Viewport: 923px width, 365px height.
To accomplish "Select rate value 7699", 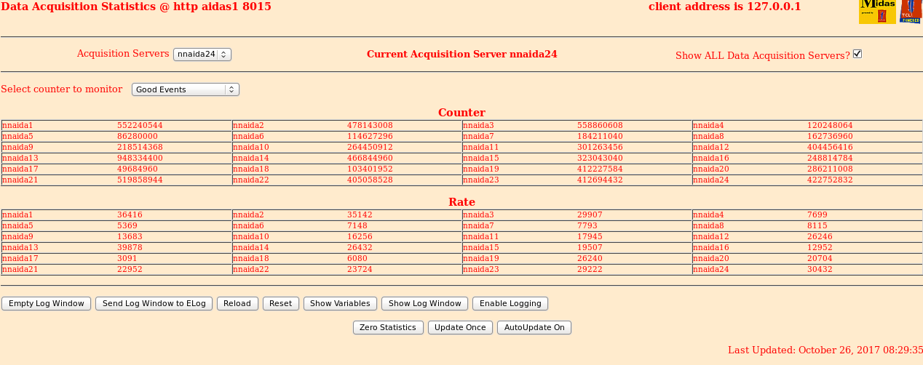I will (817, 214).
